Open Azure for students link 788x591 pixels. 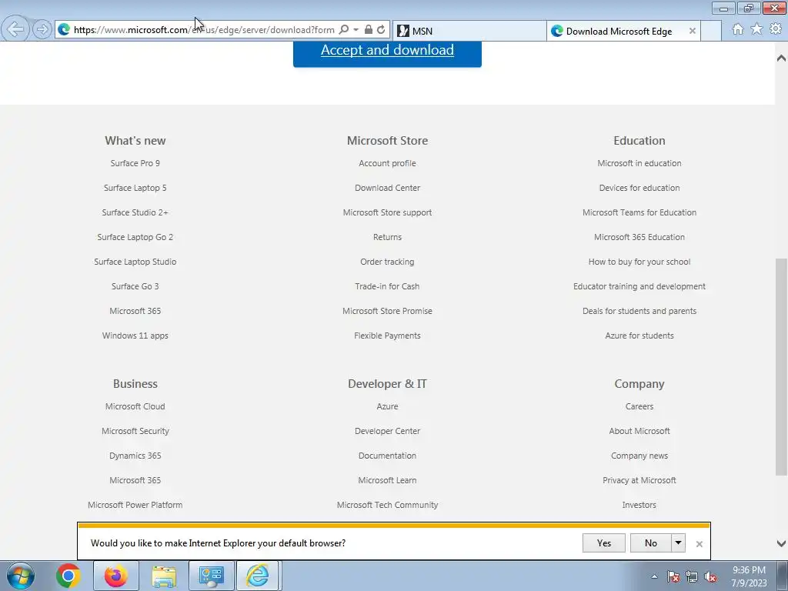[x=639, y=336]
